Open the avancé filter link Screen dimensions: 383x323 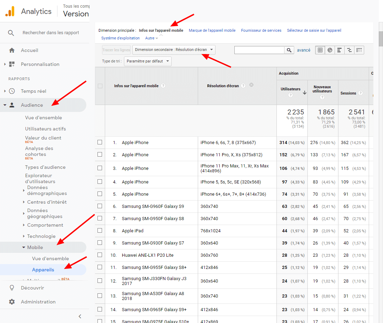click(x=304, y=50)
